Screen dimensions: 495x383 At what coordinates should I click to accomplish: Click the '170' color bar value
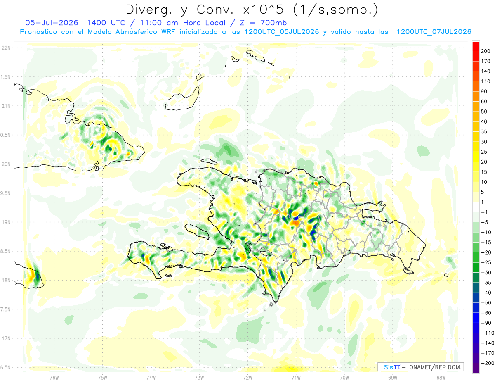pyautogui.click(x=486, y=61)
